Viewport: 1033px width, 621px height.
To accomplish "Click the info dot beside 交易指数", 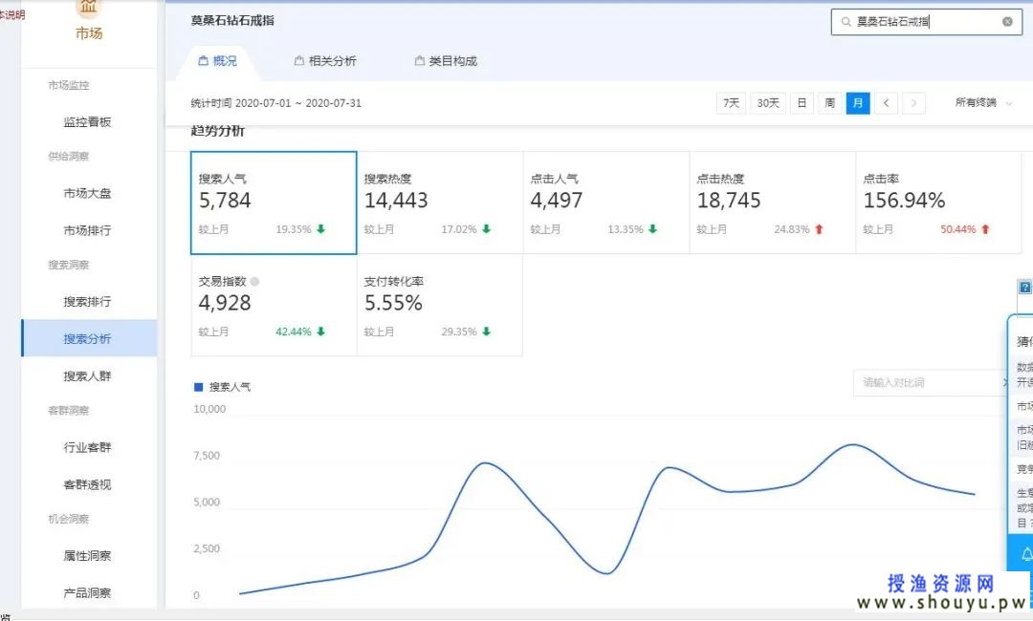I will pyautogui.click(x=254, y=282).
